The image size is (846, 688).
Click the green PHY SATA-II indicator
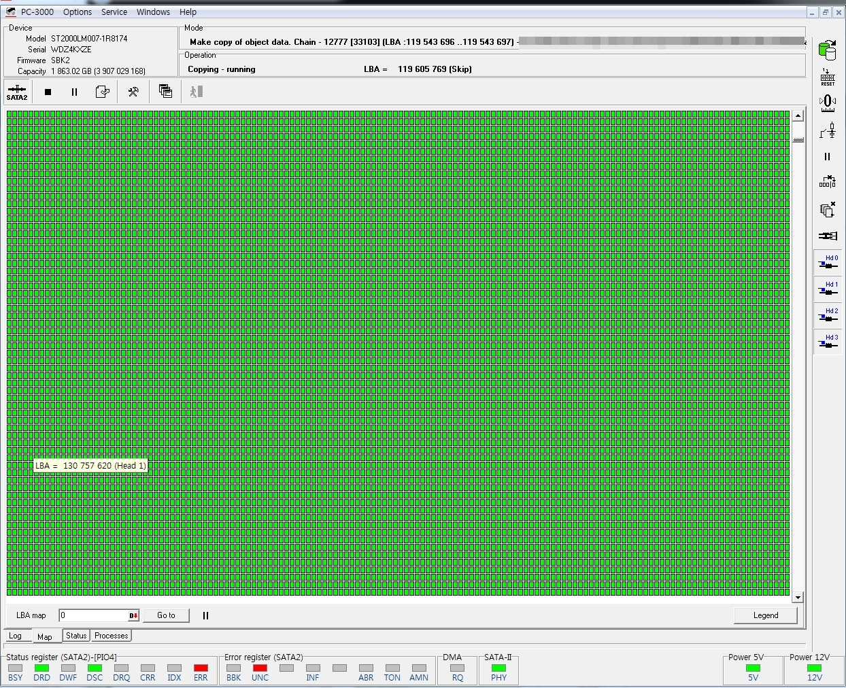pos(498,668)
